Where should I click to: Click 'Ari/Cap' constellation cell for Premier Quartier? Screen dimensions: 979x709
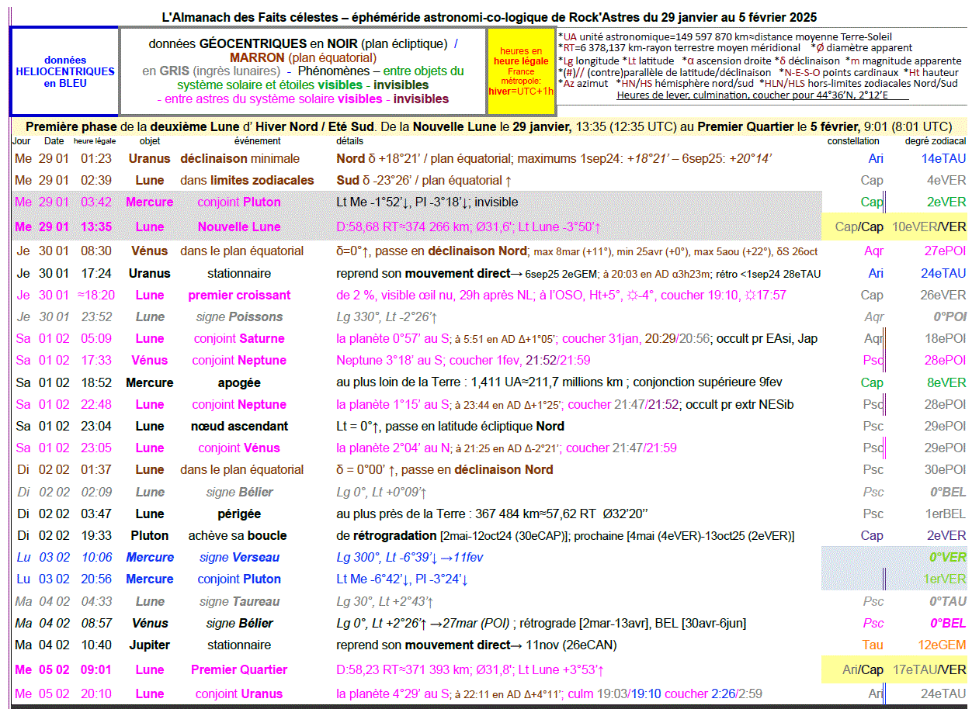[x=863, y=669]
